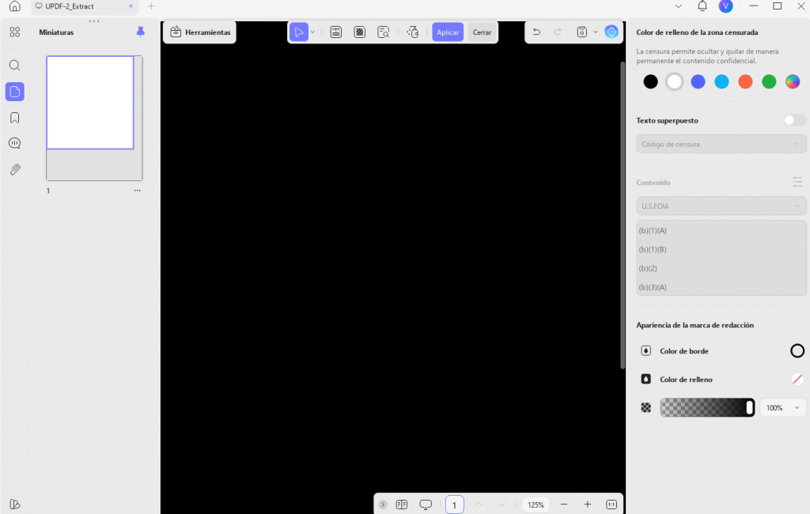Open the home screen icon
The width and height of the screenshot is (810, 514).
14,6
